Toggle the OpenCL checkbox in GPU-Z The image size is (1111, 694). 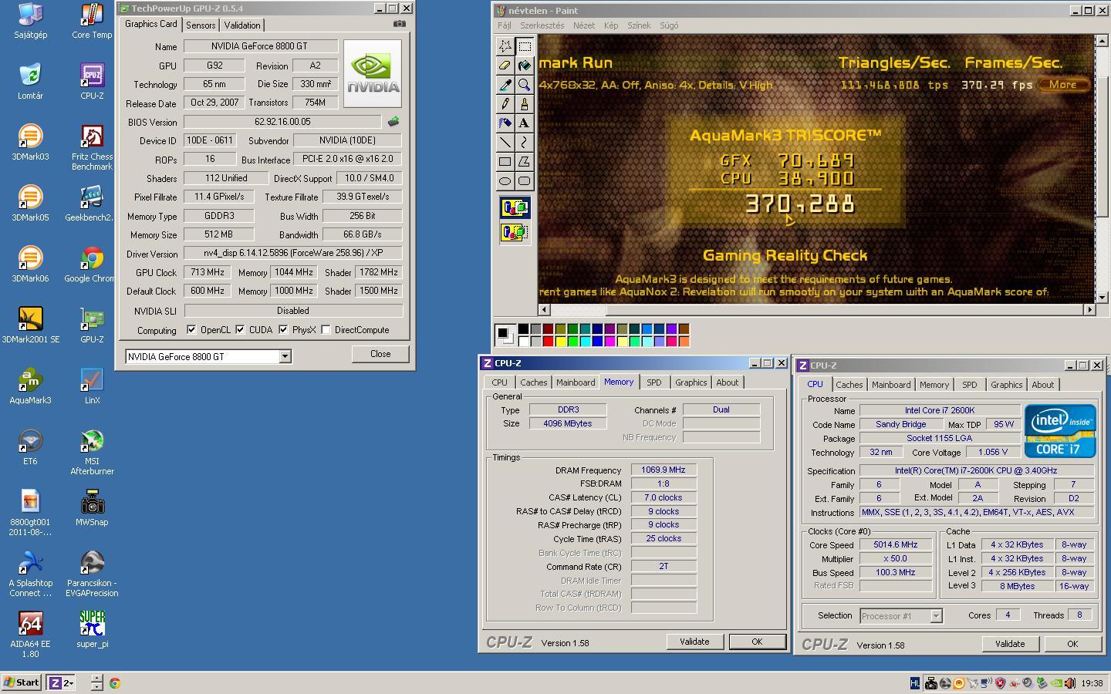pos(191,329)
